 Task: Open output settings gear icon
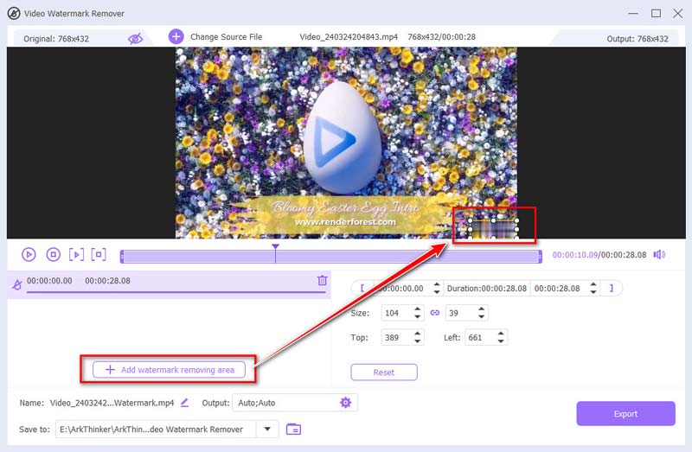click(x=345, y=402)
